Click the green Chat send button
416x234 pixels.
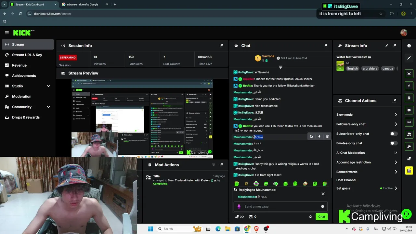(321, 217)
